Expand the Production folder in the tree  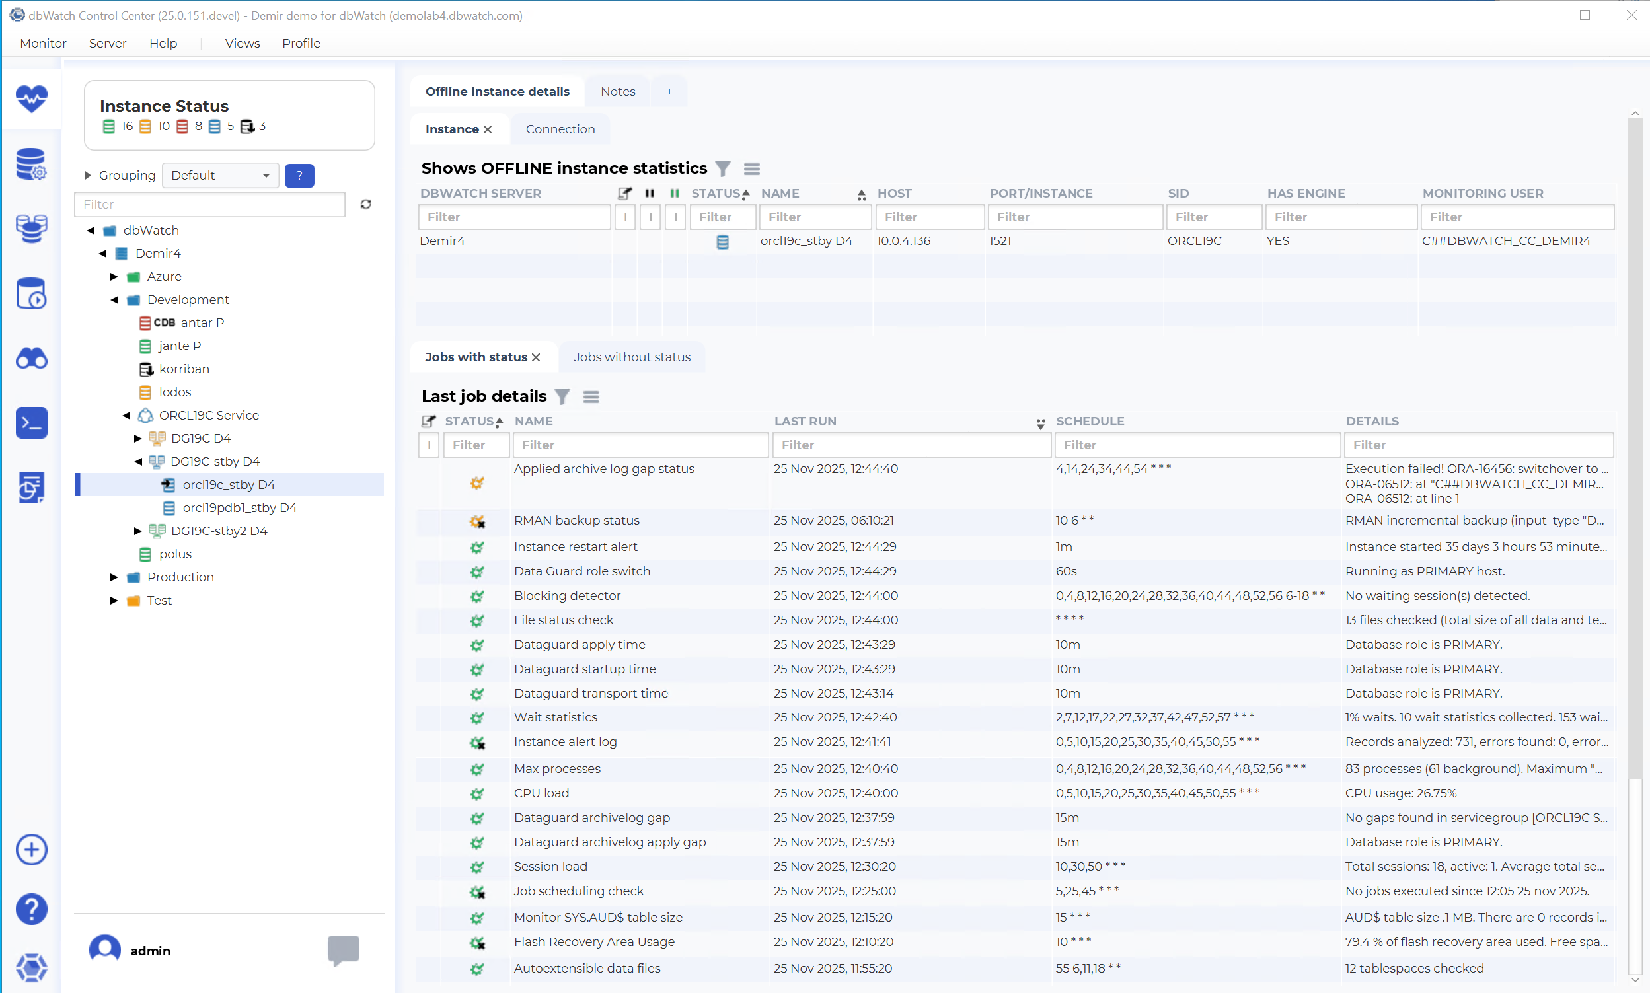(114, 577)
